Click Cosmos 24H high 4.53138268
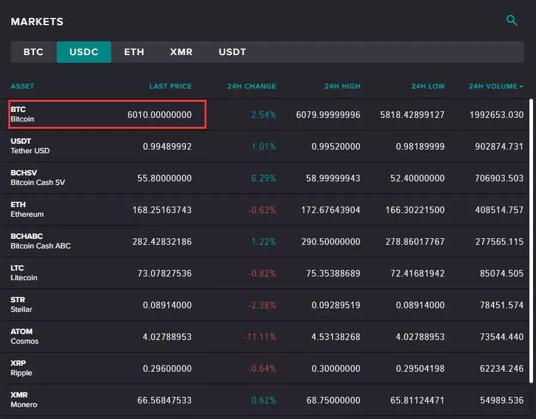 (x=336, y=336)
